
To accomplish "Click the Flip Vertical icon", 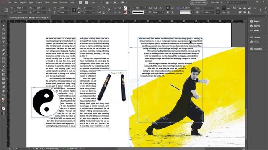I will coord(103,12).
